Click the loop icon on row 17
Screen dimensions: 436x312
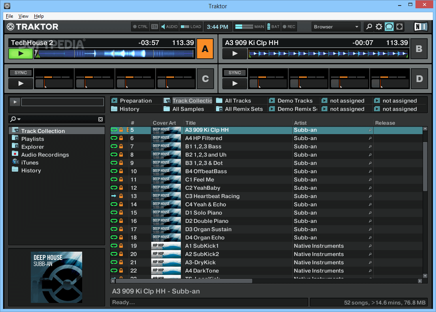point(114,229)
